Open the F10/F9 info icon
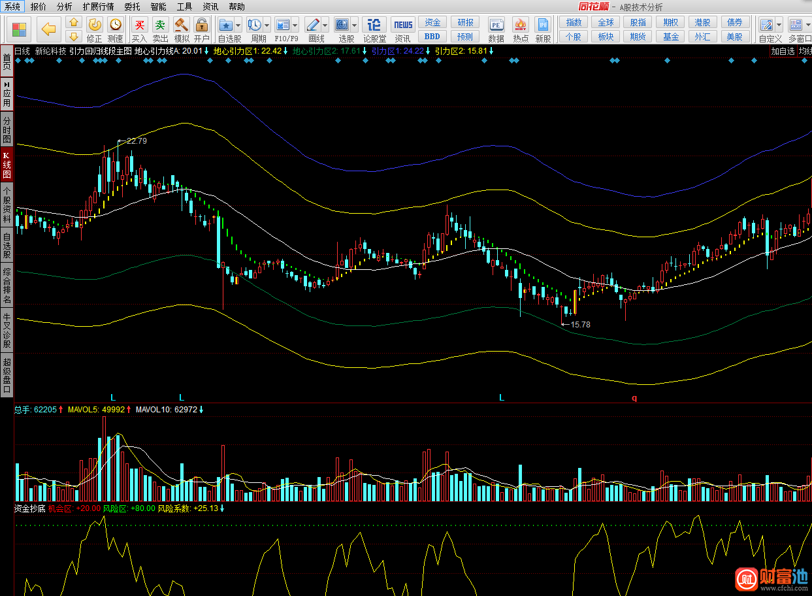812x596 pixels. coord(283,25)
